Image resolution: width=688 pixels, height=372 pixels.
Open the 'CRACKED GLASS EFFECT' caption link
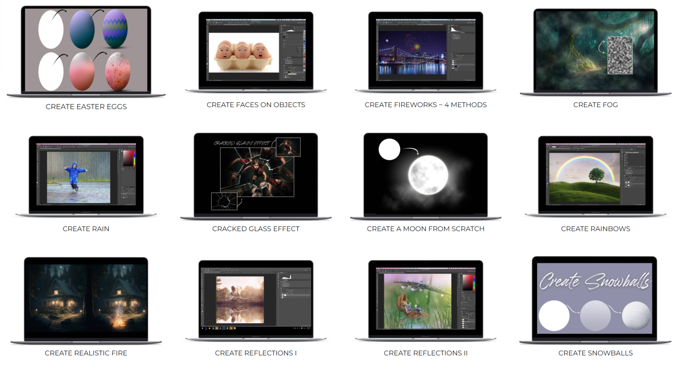tap(256, 229)
